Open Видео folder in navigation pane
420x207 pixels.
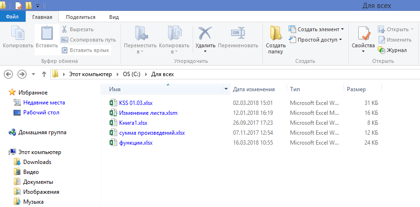pyautogui.click(x=31, y=172)
